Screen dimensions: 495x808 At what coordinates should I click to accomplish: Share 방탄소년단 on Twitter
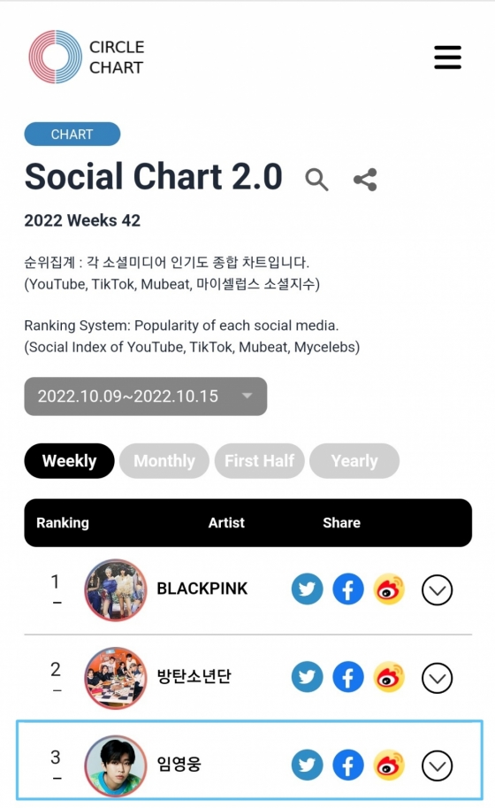[308, 677]
